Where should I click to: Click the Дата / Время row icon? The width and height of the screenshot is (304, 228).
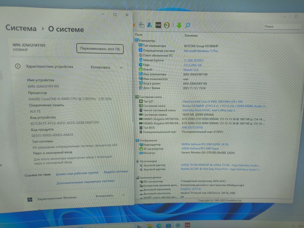[x=141, y=88]
